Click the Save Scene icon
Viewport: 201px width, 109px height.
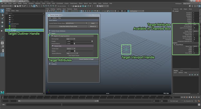coord(20,6)
